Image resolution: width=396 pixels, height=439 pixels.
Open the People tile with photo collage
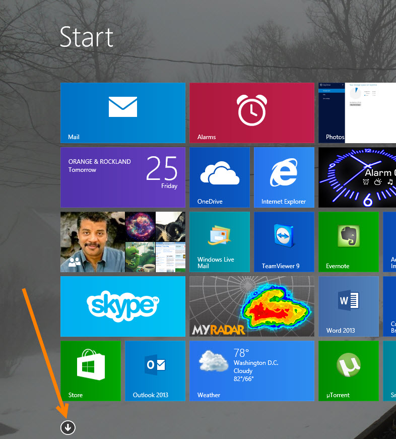click(123, 242)
